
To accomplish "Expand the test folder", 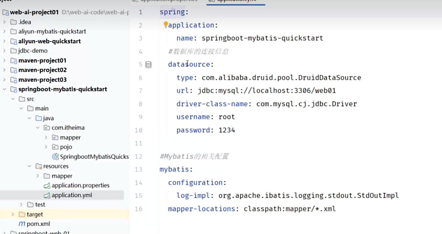I will [21, 205].
